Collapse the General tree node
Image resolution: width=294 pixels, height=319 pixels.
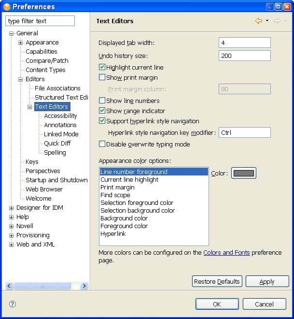click(12, 33)
